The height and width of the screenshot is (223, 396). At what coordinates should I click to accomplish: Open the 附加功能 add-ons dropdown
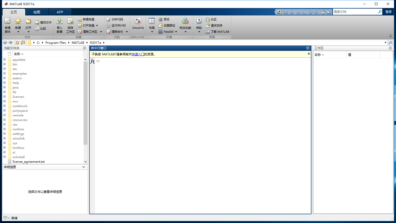[x=185, y=25]
